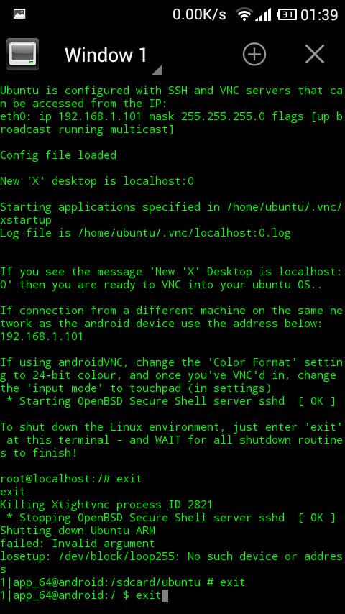Tap the 'Shutting down Ubuntu ARM' line
Image resolution: width=345 pixels, height=614 pixels.
click(78, 531)
